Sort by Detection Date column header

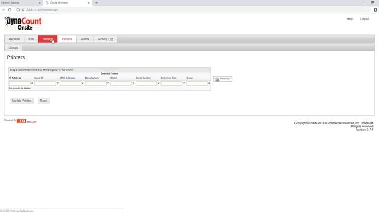coord(169,78)
